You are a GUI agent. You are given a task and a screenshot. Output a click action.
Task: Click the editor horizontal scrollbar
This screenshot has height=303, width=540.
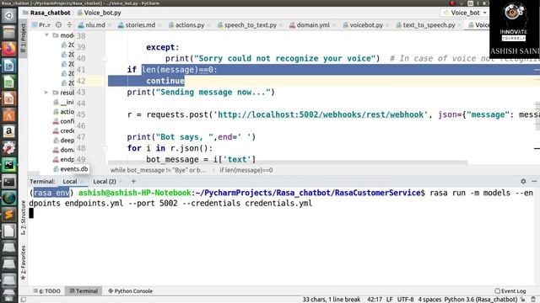[x=288, y=162]
